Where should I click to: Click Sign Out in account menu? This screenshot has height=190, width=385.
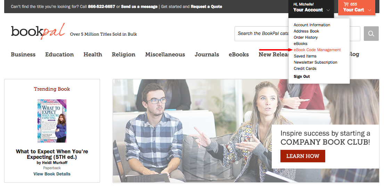click(x=302, y=76)
